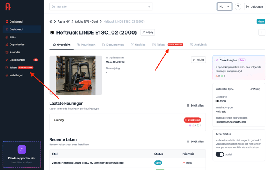
Task: Switch to the Activiteit tab
Action: (x=198, y=45)
